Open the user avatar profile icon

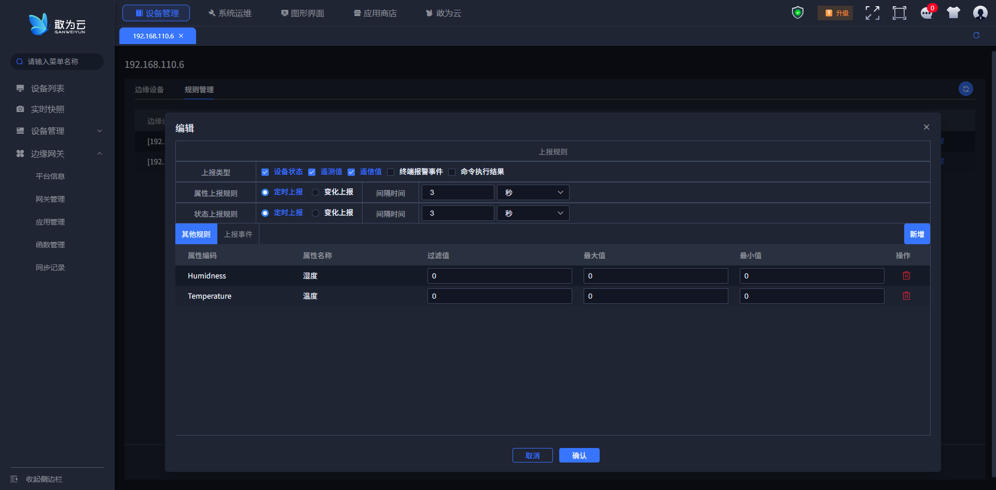[x=980, y=13]
